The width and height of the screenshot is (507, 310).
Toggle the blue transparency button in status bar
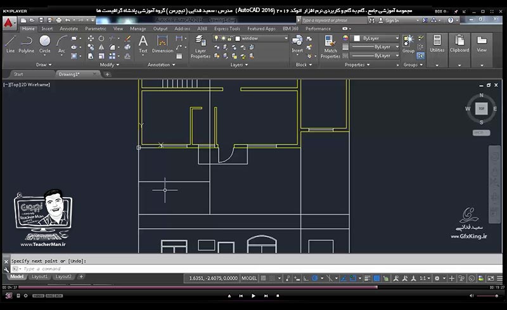point(376,278)
